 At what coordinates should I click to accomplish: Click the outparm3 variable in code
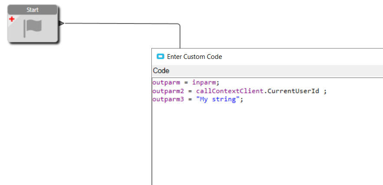click(168, 100)
